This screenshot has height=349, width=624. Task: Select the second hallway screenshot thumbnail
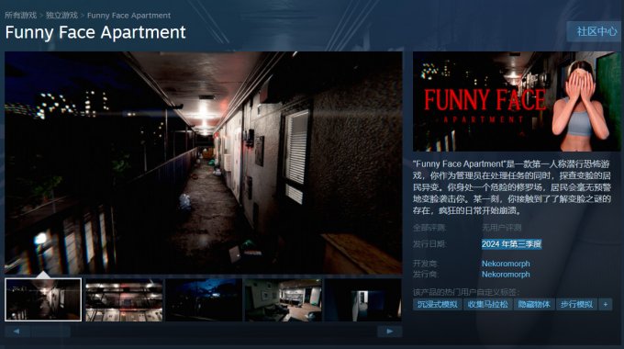[124, 299]
